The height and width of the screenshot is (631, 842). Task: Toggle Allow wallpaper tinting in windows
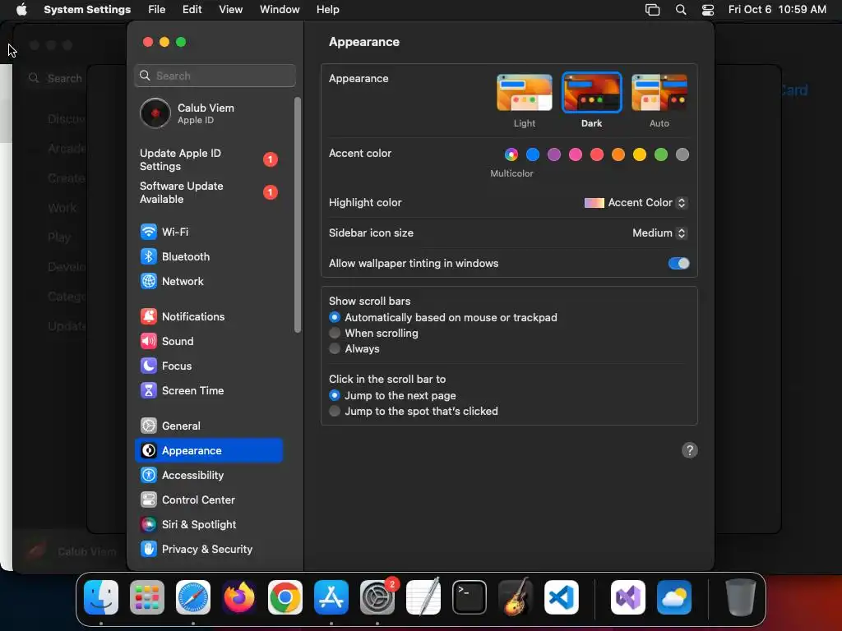[x=678, y=264]
